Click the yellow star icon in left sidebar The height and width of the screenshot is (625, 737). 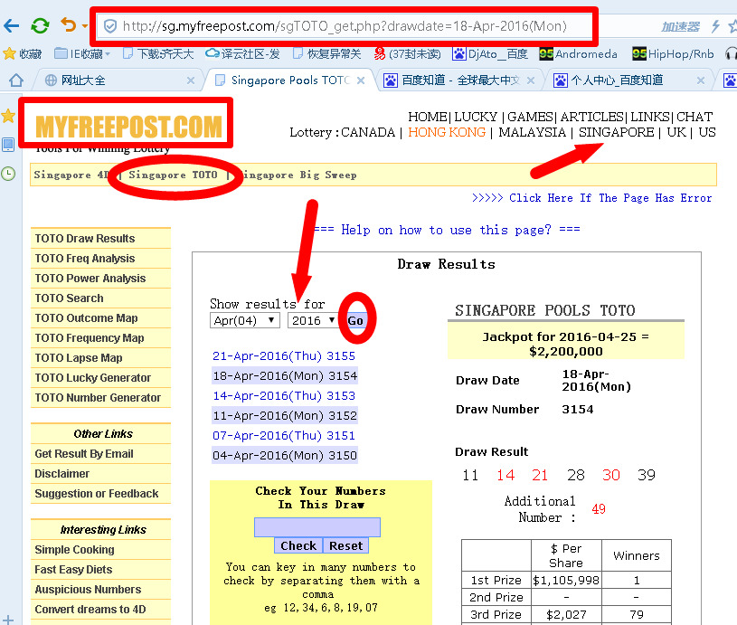(8, 116)
